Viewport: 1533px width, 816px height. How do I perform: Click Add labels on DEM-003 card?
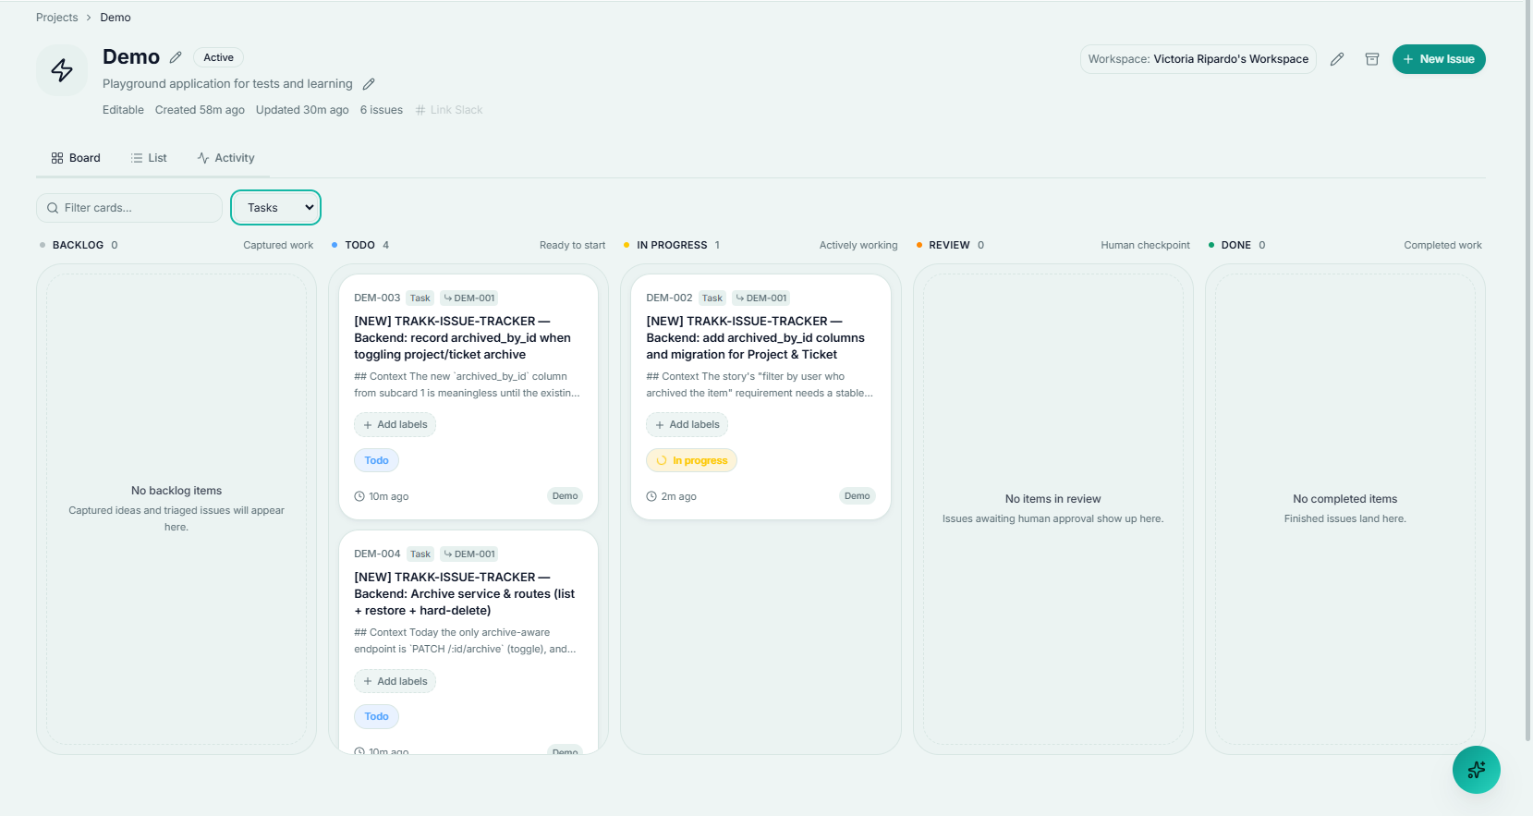pyautogui.click(x=395, y=425)
